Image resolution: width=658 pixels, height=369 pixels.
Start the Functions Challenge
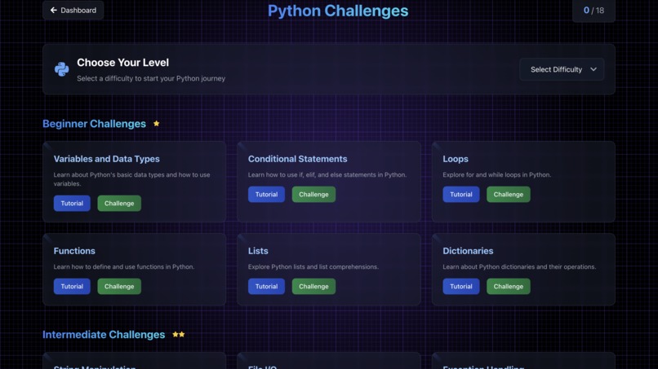tap(119, 287)
